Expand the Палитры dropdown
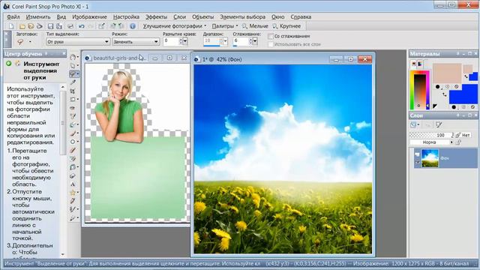Viewport: 480px width, 270px height. pos(225,26)
